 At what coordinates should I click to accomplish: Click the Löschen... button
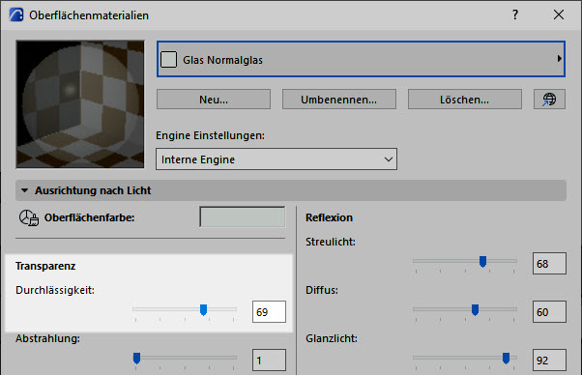465,99
